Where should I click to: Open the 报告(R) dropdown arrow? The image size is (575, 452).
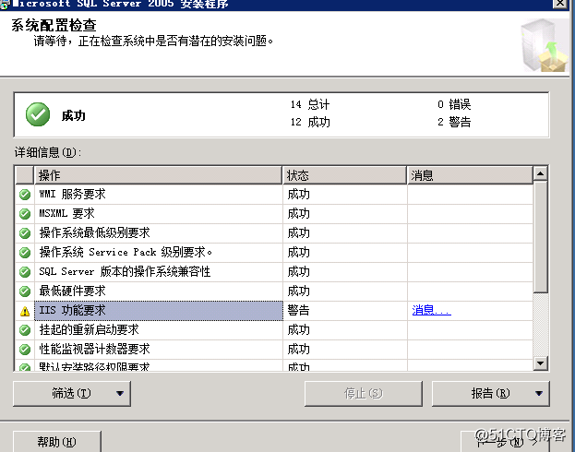click(539, 393)
